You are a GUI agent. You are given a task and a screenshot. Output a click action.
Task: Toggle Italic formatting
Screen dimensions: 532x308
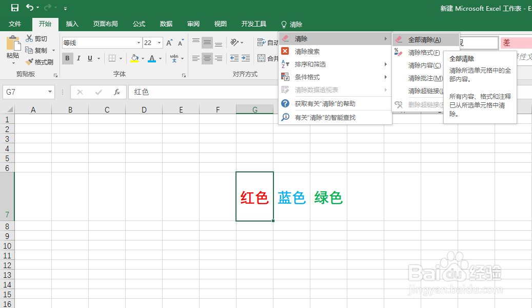78,58
